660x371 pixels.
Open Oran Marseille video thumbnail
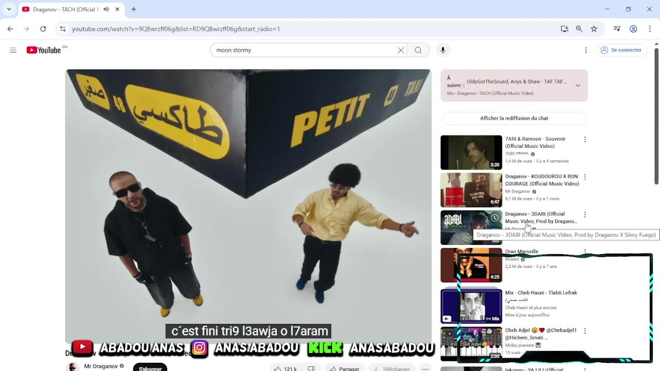tap(471, 265)
